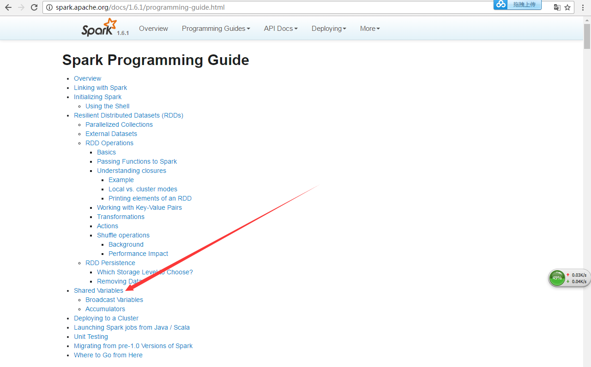The height and width of the screenshot is (367, 591).
Task: Click the Overview link in contents
Action: [x=87, y=78]
